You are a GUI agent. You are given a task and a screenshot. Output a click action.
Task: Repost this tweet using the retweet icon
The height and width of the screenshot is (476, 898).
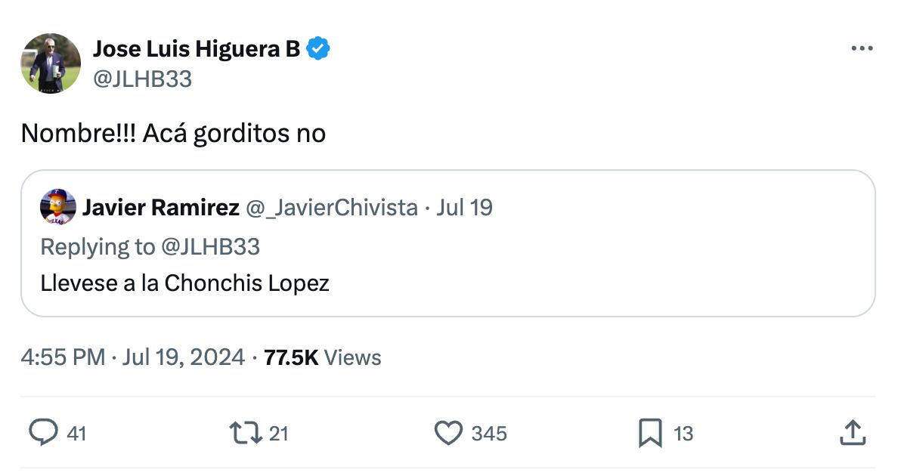(245, 433)
